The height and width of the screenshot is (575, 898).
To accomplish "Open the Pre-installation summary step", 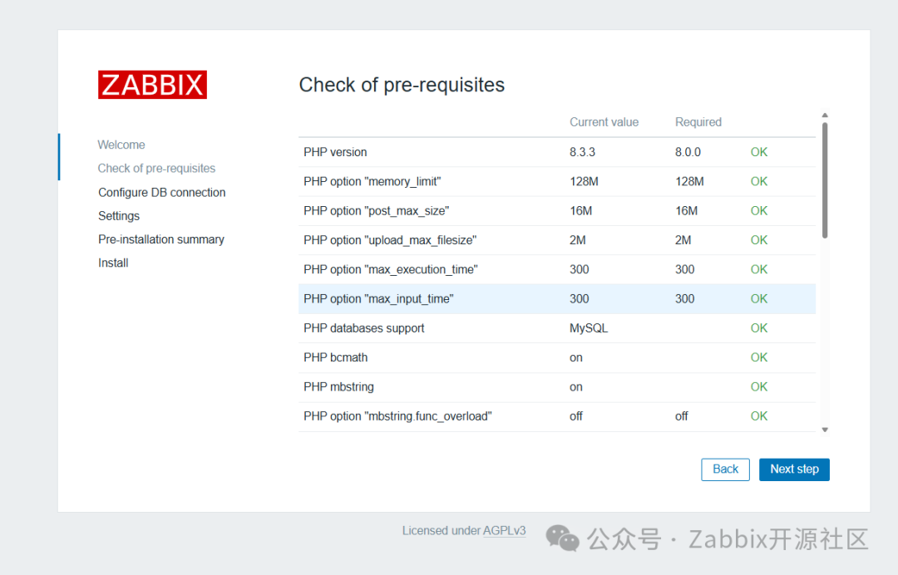I will coord(160,239).
